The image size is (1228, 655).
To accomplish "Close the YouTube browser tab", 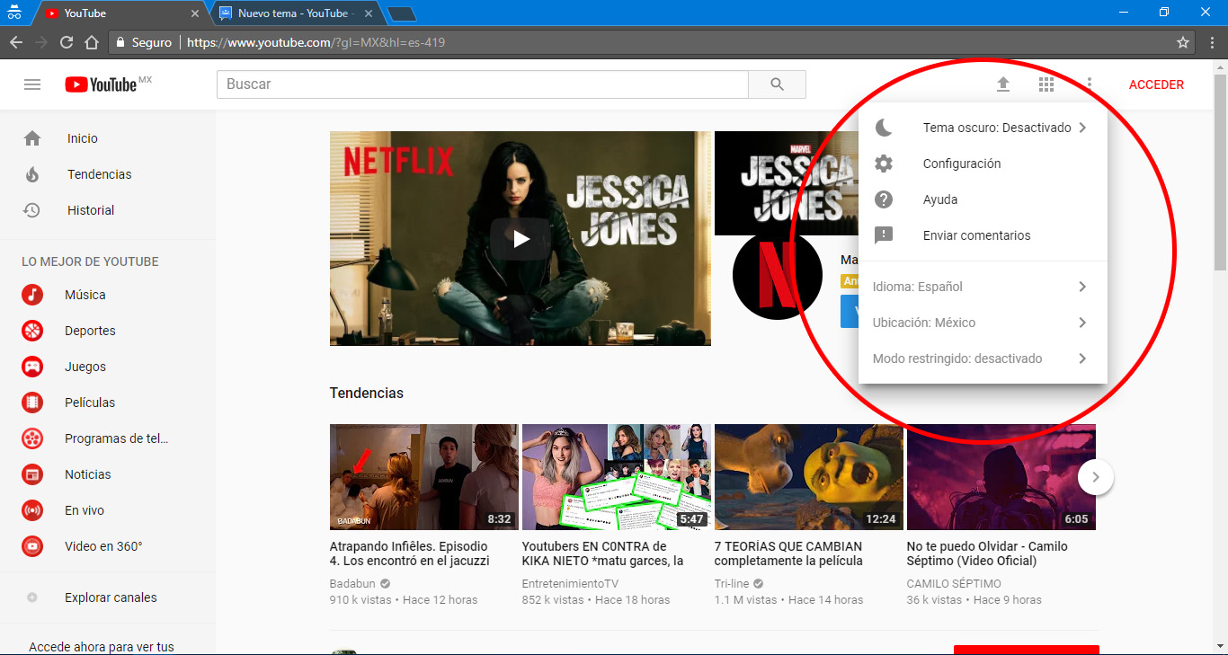I will (195, 13).
